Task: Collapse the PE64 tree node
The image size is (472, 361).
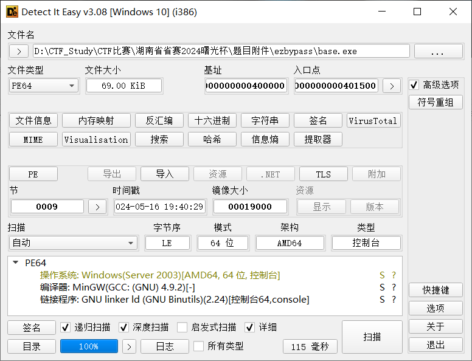Action: 15,263
